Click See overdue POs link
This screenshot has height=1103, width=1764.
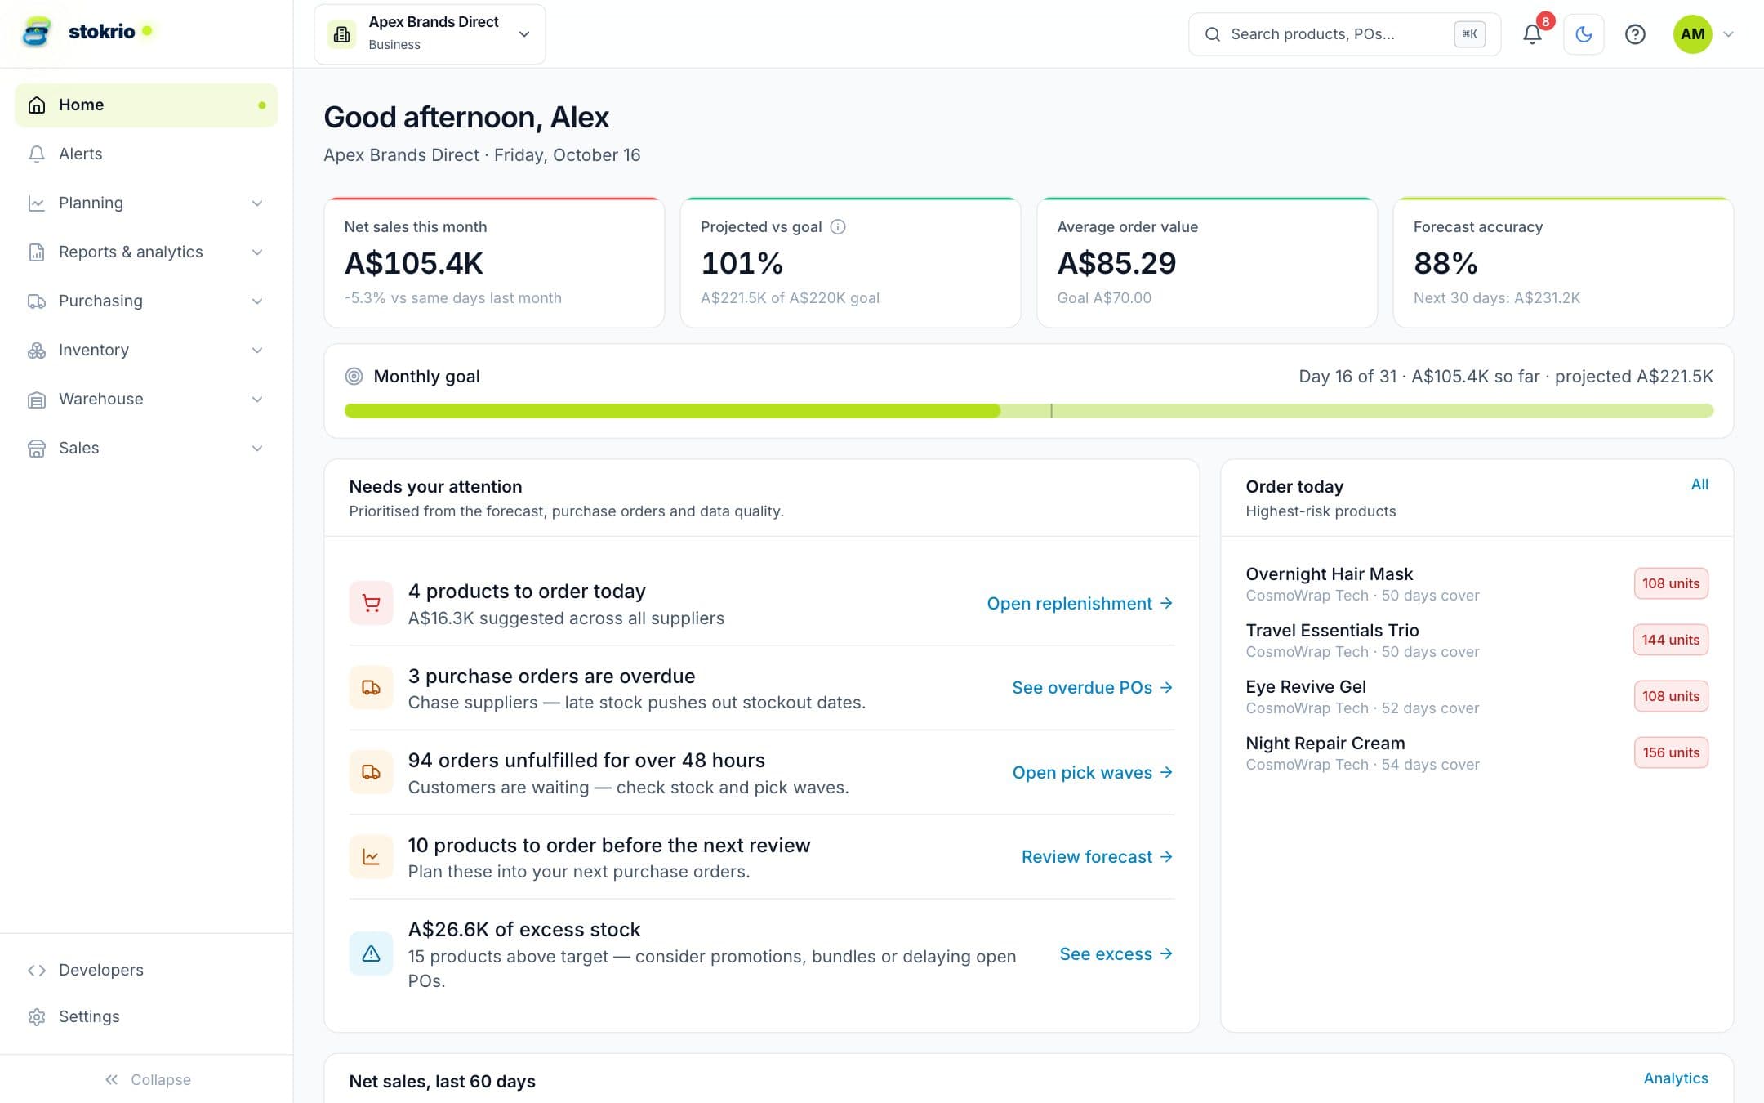click(x=1092, y=688)
